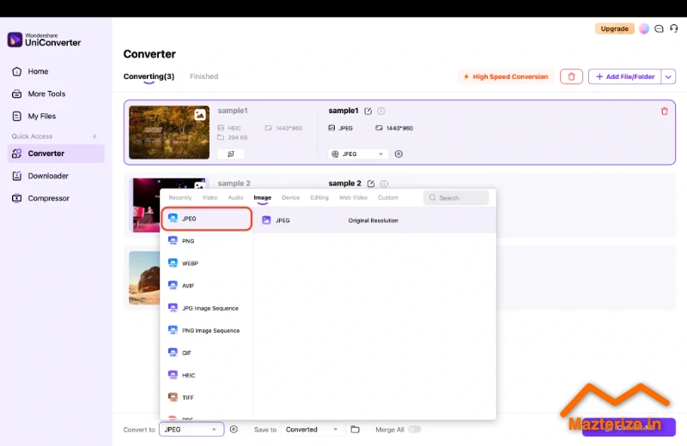Switch to the Audio format tab
This screenshot has height=446, width=687.
235,197
